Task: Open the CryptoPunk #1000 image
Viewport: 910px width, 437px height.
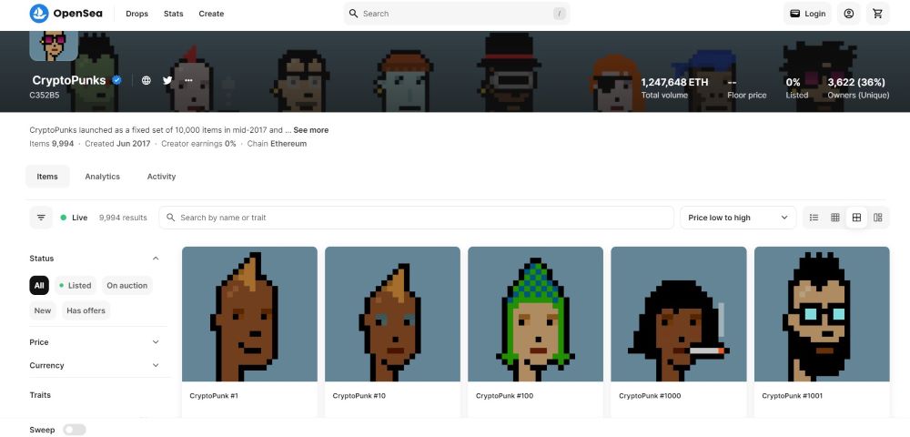Action: [x=679, y=314]
